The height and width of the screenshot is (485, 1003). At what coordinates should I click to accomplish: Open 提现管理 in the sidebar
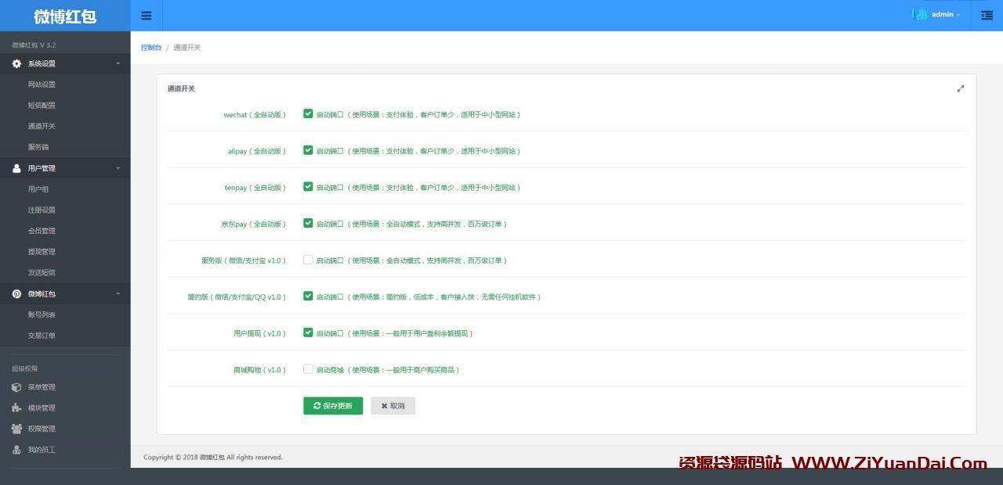point(42,252)
